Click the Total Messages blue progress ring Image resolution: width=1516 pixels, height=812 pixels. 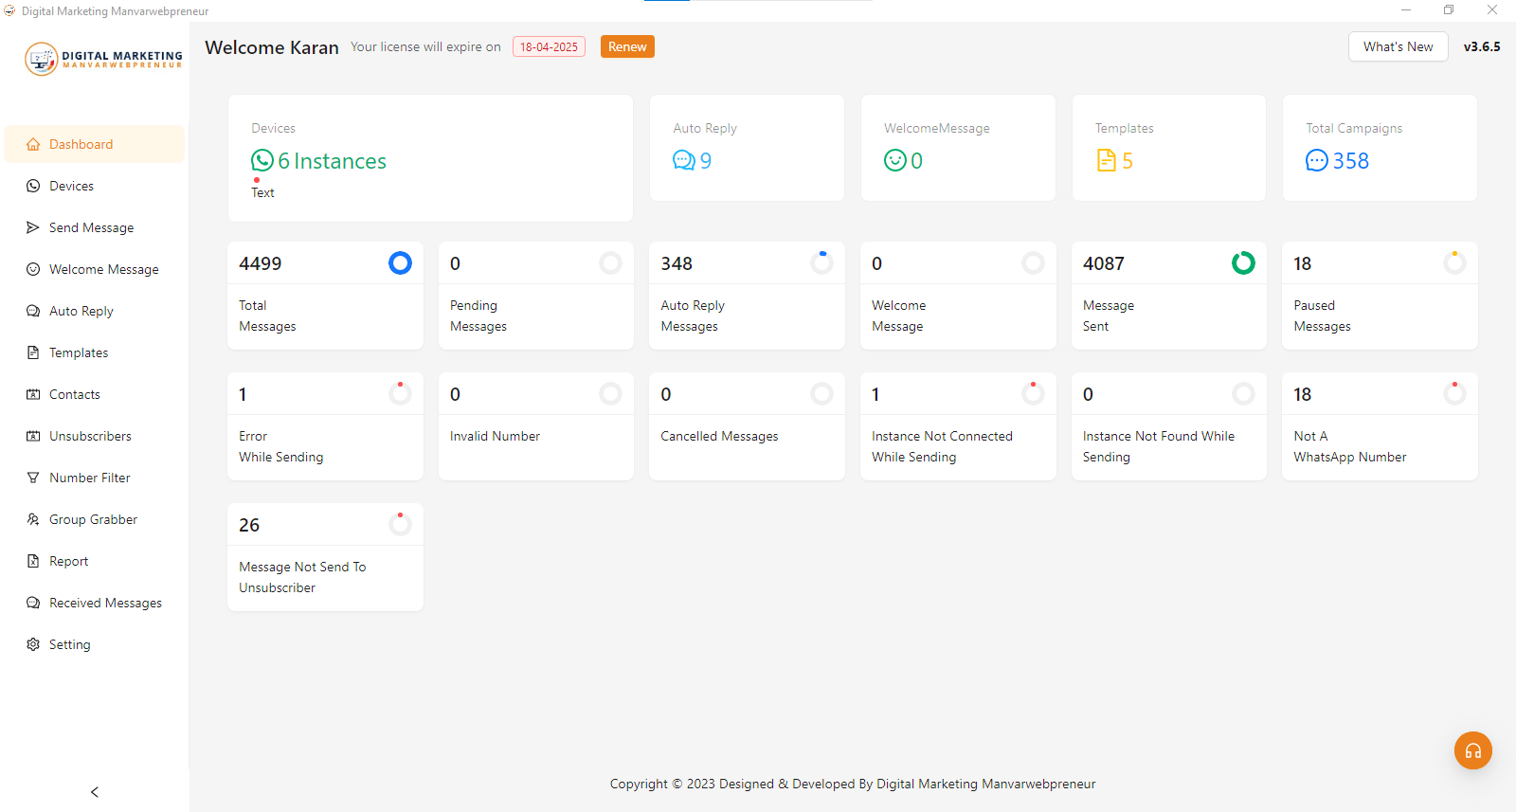400,263
